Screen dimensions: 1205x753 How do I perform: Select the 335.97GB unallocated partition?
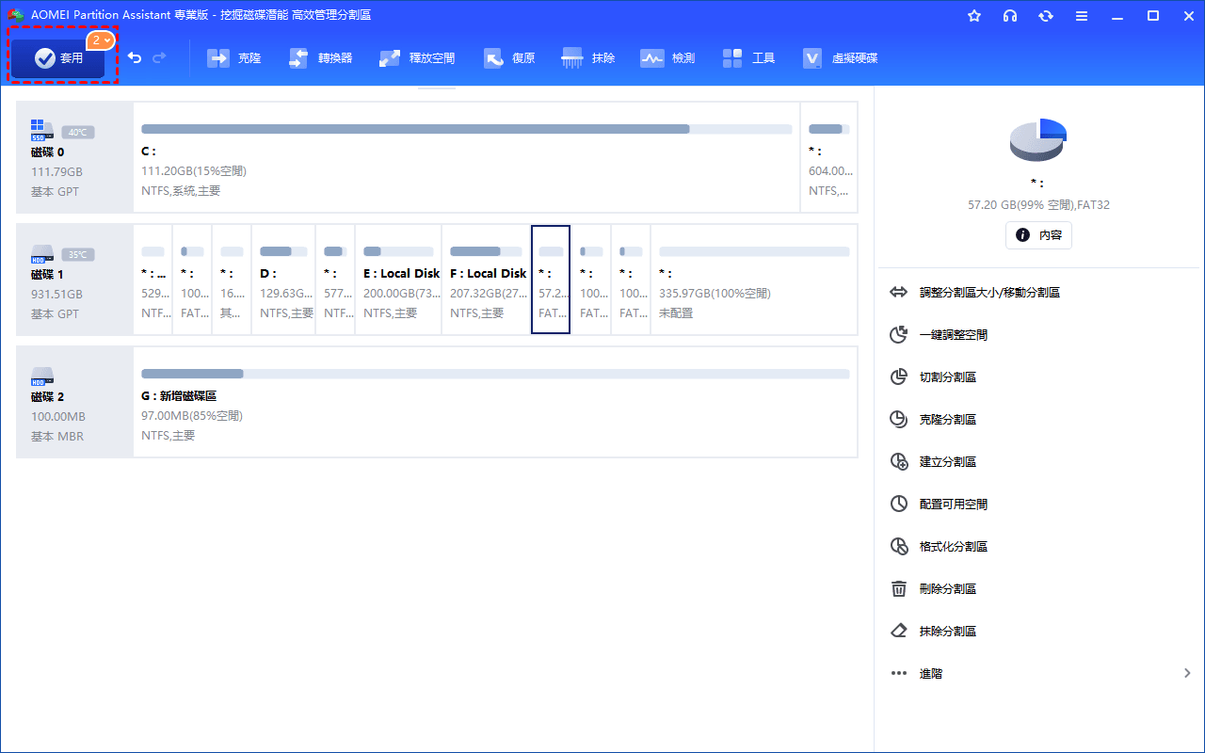[x=753, y=280]
